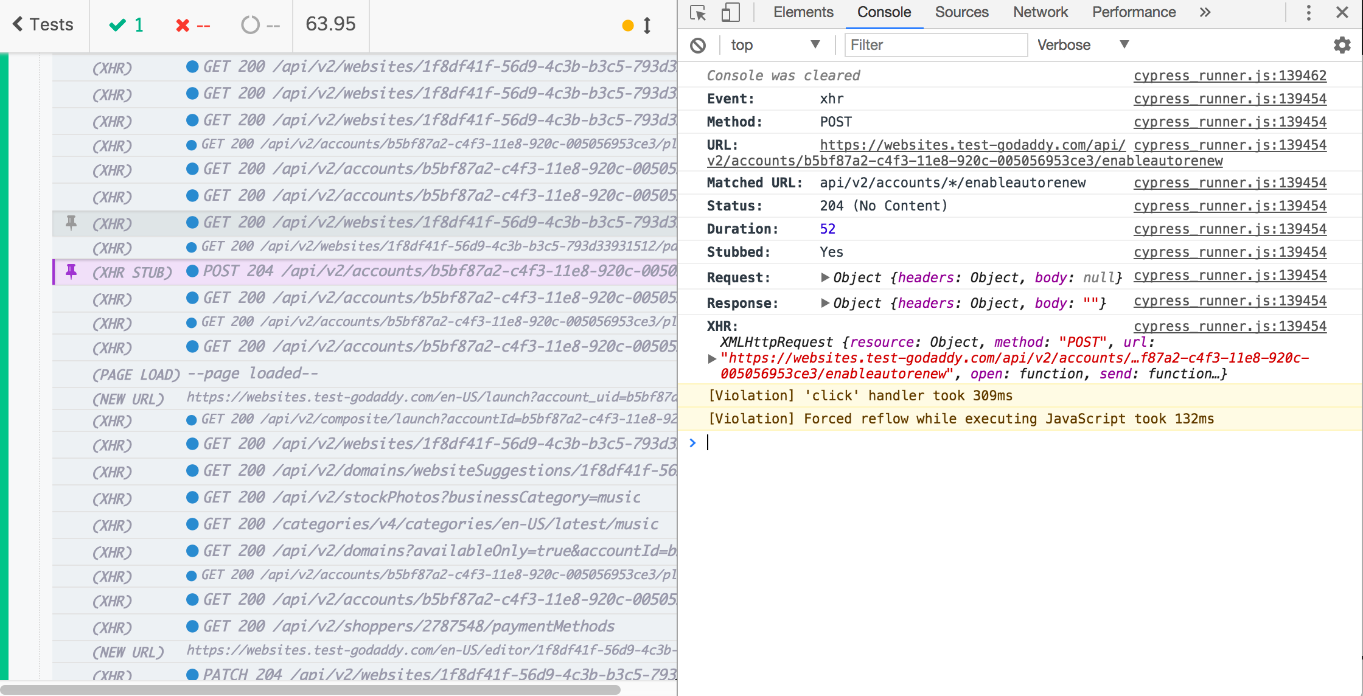Toggle the console clear prohibition icon
The height and width of the screenshot is (696, 1363).
point(697,44)
